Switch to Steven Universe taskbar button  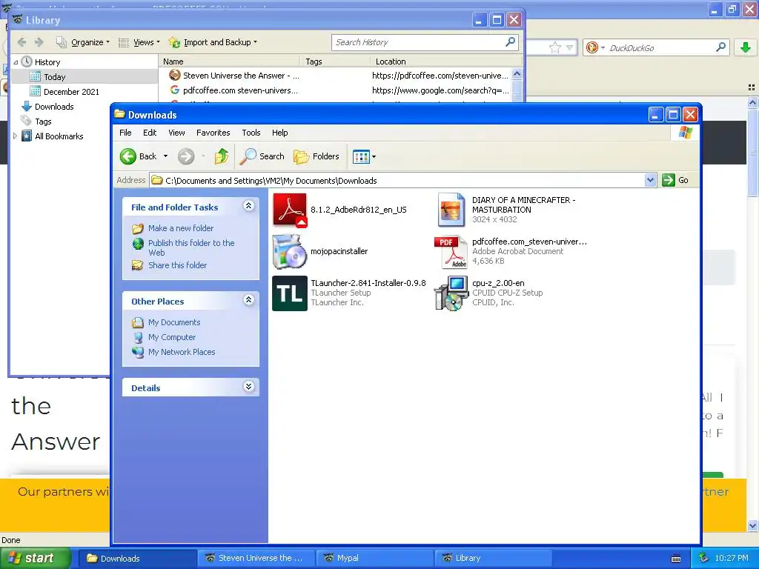coord(256,559)
